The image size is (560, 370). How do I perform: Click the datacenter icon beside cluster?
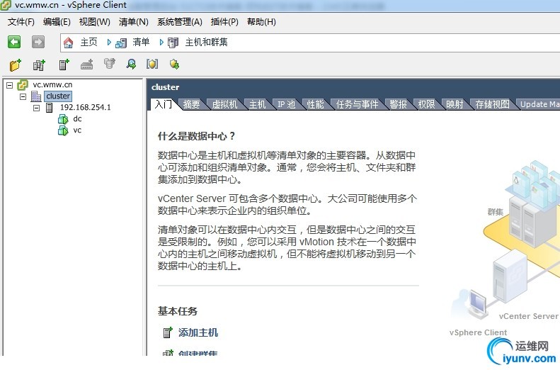pyautogui.click(x=36, y=96)
